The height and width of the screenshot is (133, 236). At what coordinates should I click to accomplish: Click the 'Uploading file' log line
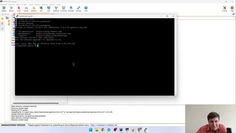(62, 112)
